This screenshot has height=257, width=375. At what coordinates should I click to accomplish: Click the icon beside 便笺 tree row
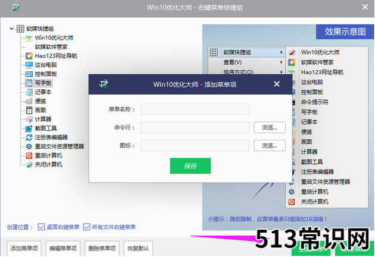[29, 101]
